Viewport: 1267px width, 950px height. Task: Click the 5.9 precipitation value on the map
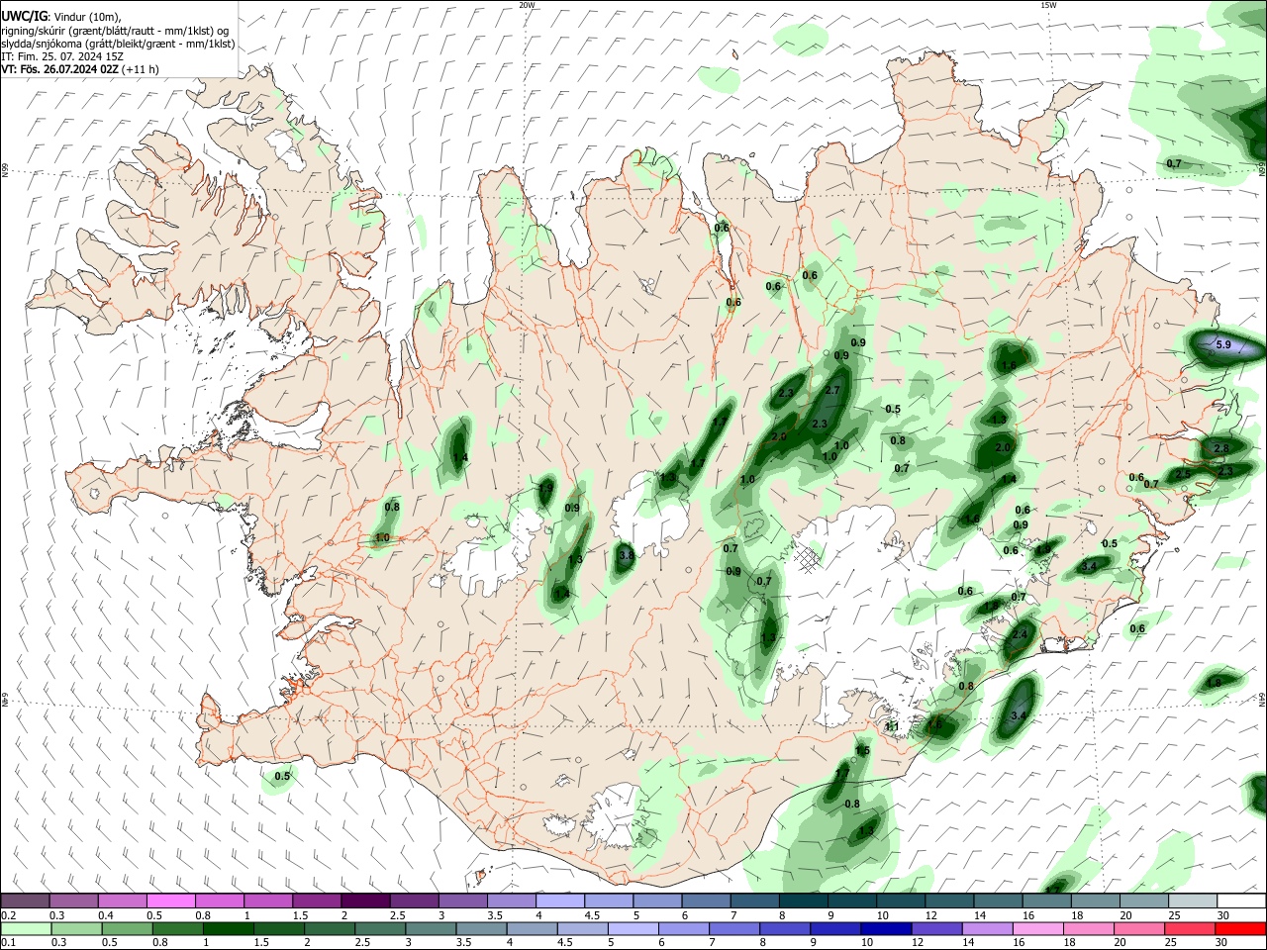coord(1222,344)
